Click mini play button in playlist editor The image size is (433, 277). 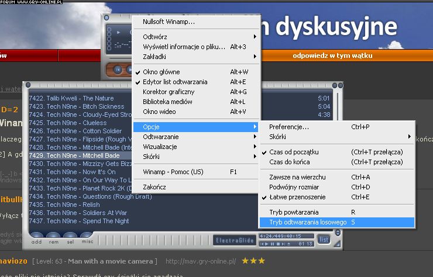coord(267,244)
